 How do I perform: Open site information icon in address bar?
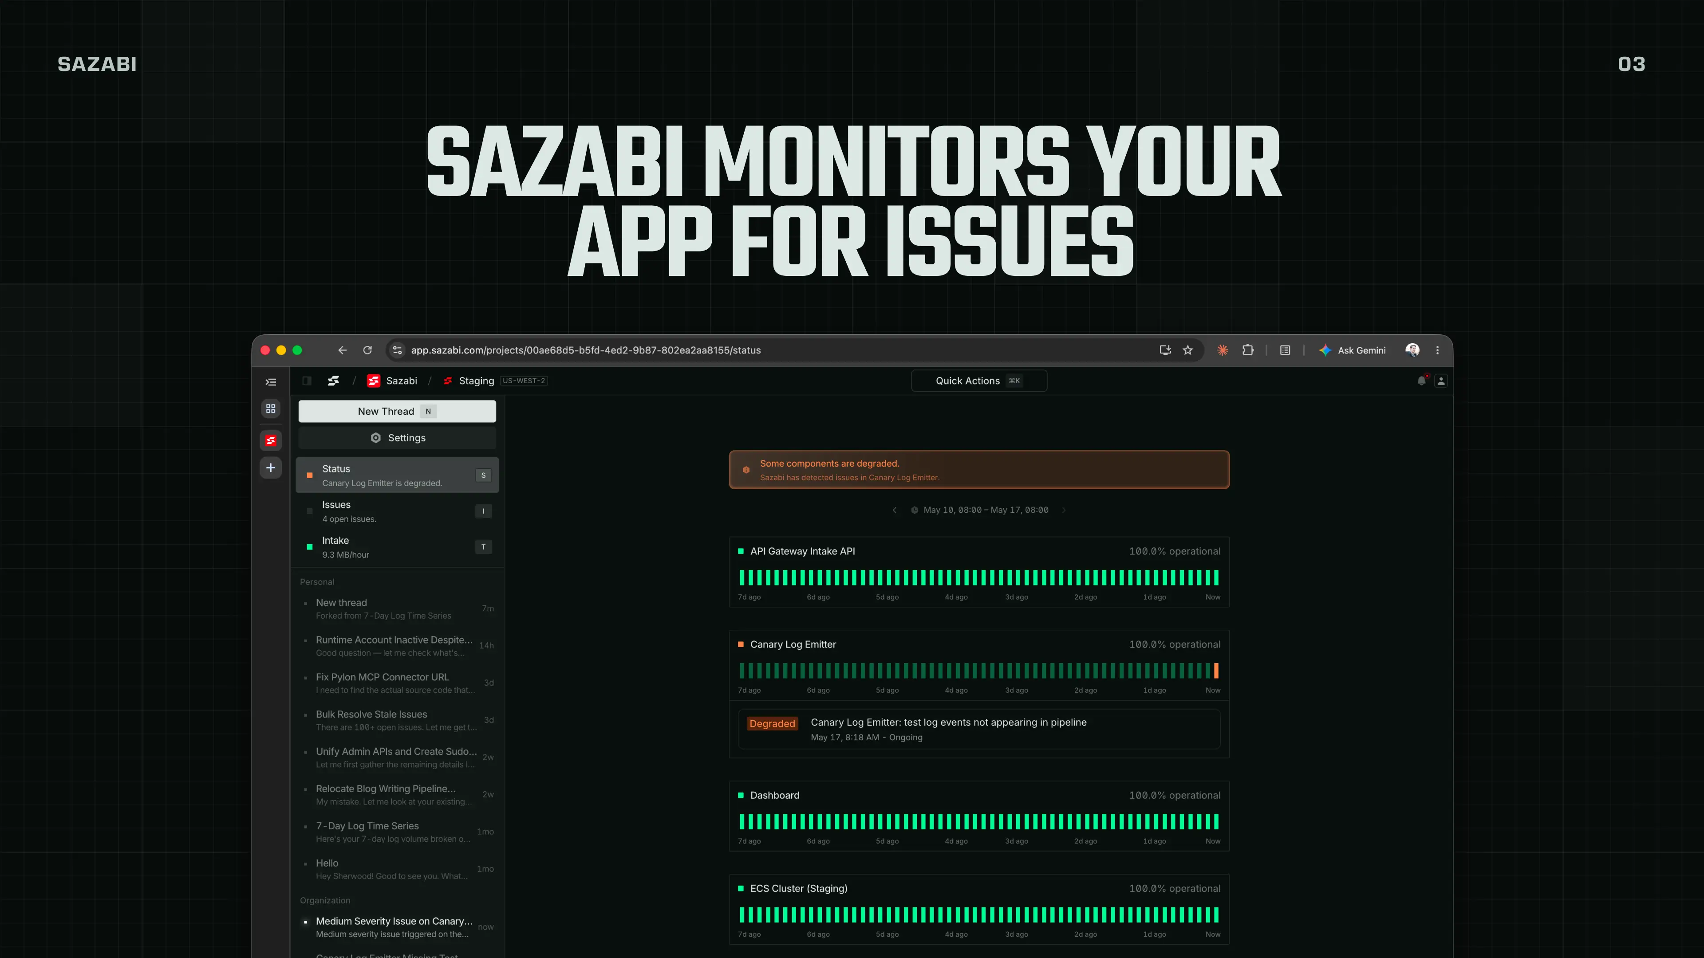point(398,350)
